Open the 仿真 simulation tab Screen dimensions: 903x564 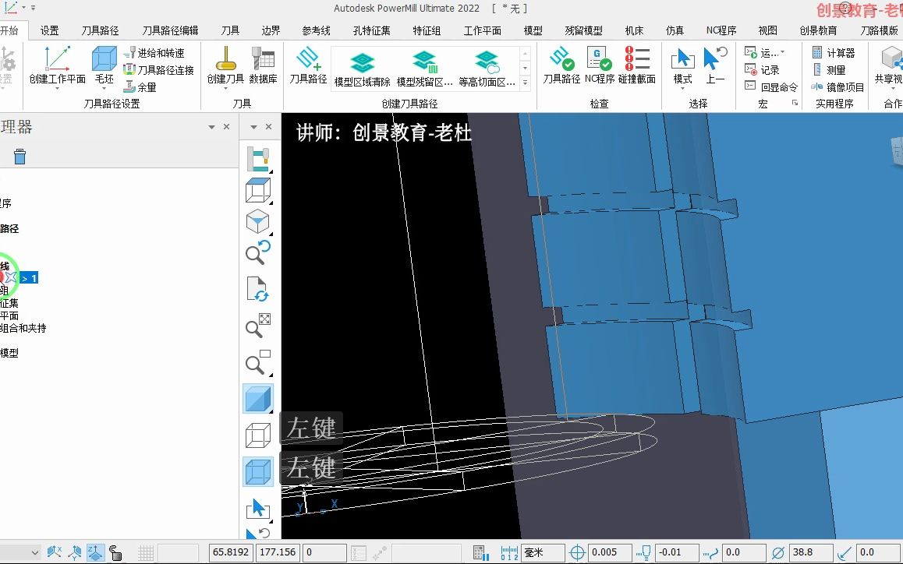point(675,30)
